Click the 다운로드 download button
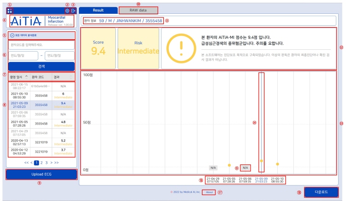The width and height of the screenshot is (346, 201). (x=315, y=192)
